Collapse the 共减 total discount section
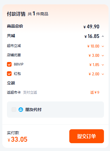The height and width of the screenshot is (151, 110). coord(103,36)
